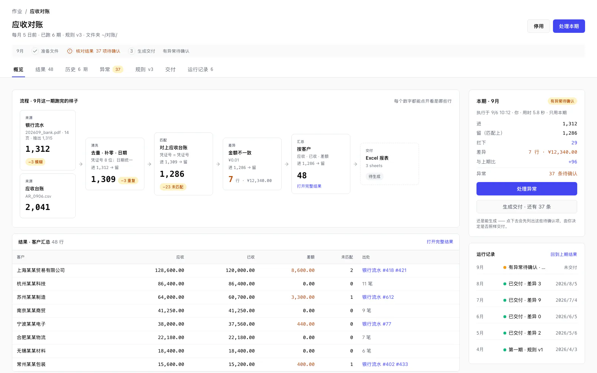This screenshot has width=597, height=373.
Task: Click the checkmark icon beside 准备文件
Action: pyautogui.click(x=35, y=51)
